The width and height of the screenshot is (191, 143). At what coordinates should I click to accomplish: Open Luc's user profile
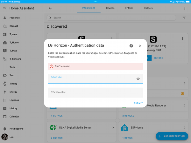click(22, 137)
